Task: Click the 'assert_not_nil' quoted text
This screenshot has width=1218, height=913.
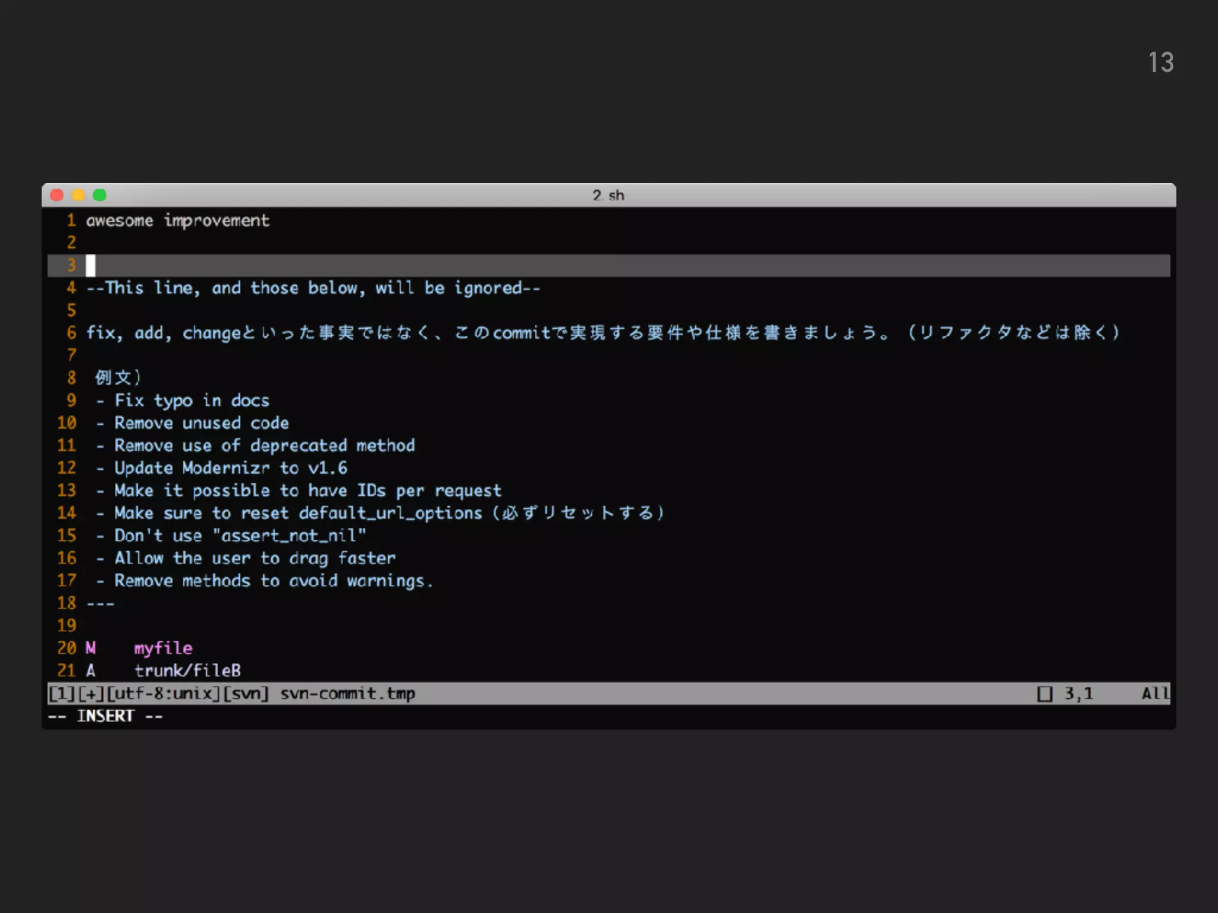Action: click(290, 536)
